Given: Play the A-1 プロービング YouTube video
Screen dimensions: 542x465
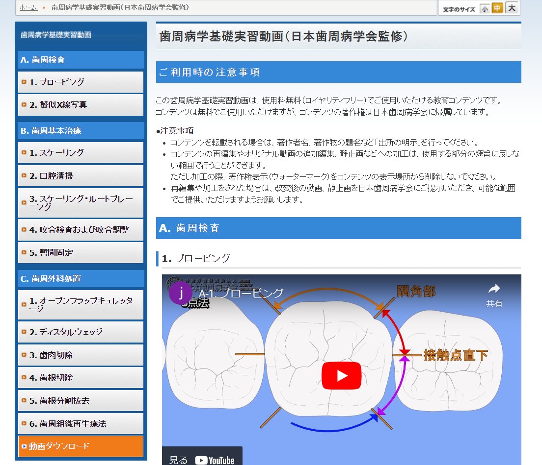Looking at the screenshot, I should [341, 375].
